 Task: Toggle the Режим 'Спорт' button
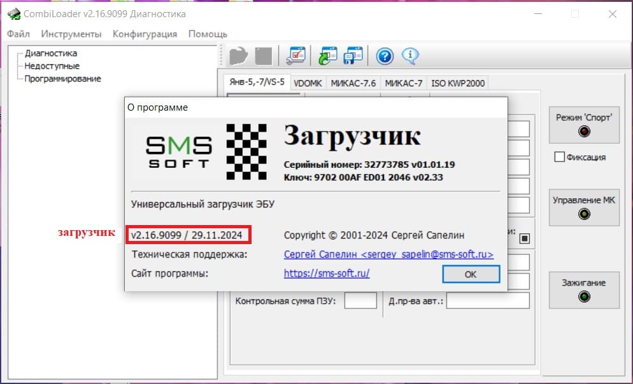coord(584,125)
